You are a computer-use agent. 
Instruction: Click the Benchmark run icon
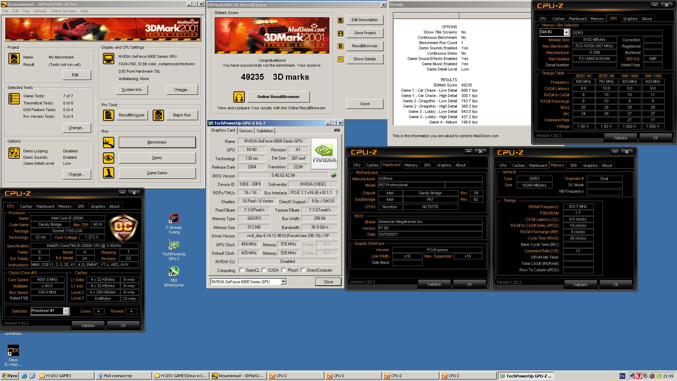(109, 142)
